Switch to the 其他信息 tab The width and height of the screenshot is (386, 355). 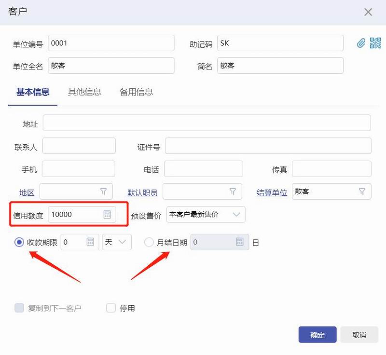[x=84, y=92]
